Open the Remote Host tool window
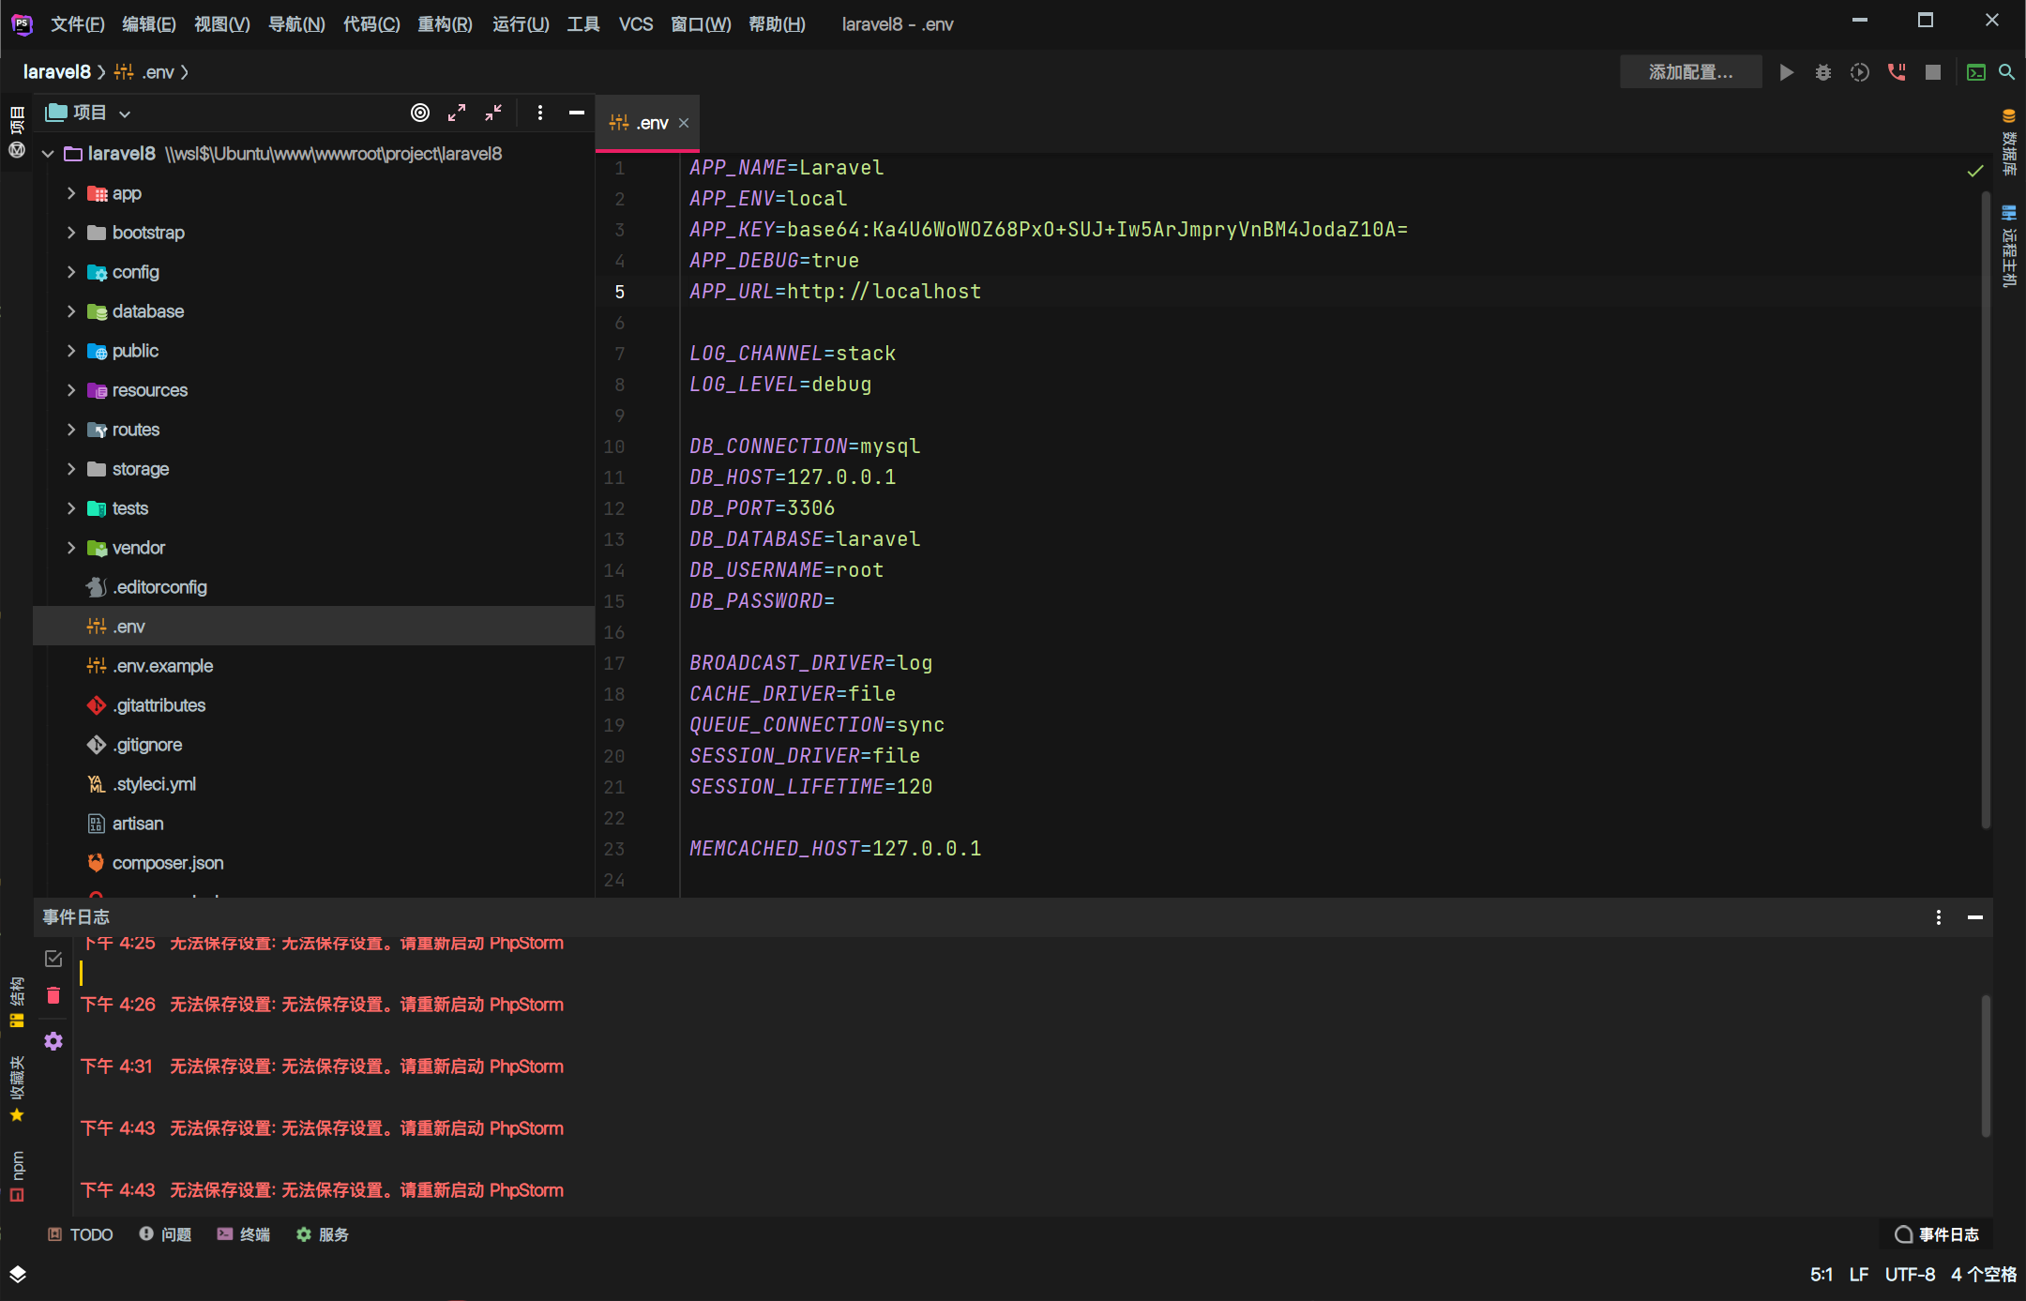The image size is (2026, 1301). click(x=2008, y=246)
